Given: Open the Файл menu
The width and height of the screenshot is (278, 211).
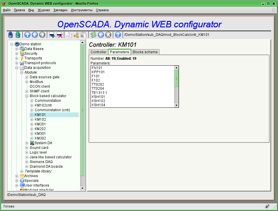Looking at the screenshot, I should 6,10.
